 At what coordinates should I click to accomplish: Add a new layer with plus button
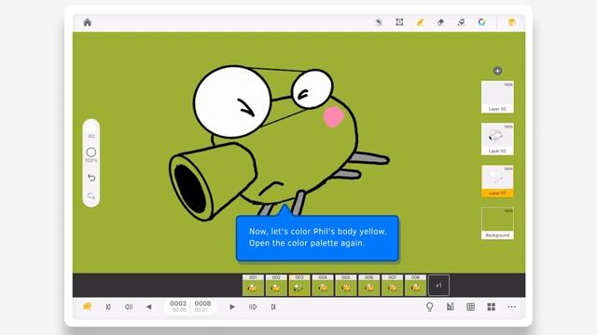pyautogui.click(x=497, y=71)
